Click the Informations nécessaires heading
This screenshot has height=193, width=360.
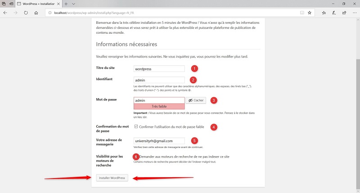126,44
